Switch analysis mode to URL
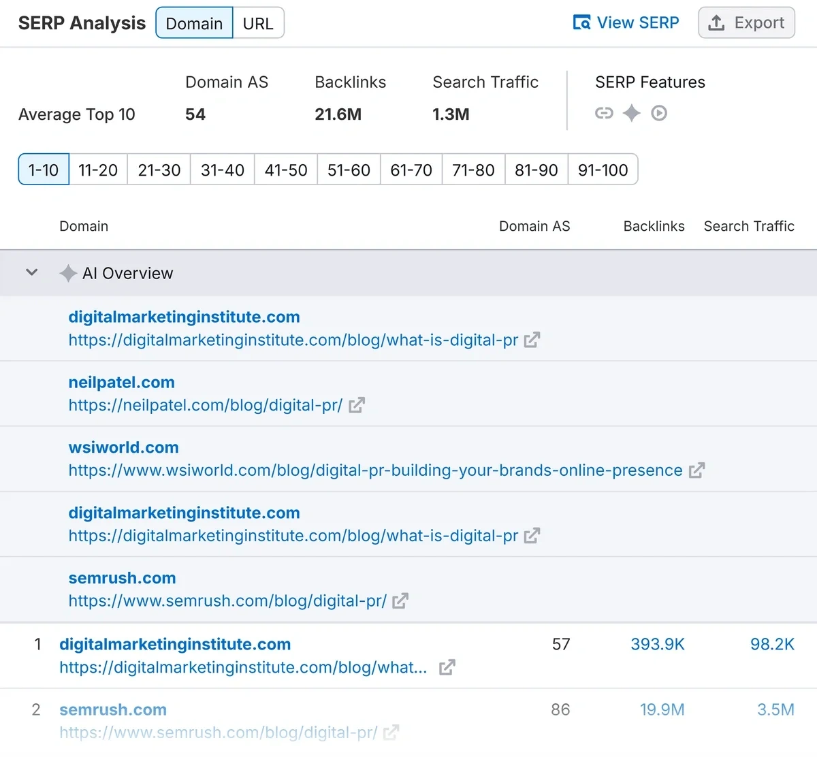 (x=259, y=22)
